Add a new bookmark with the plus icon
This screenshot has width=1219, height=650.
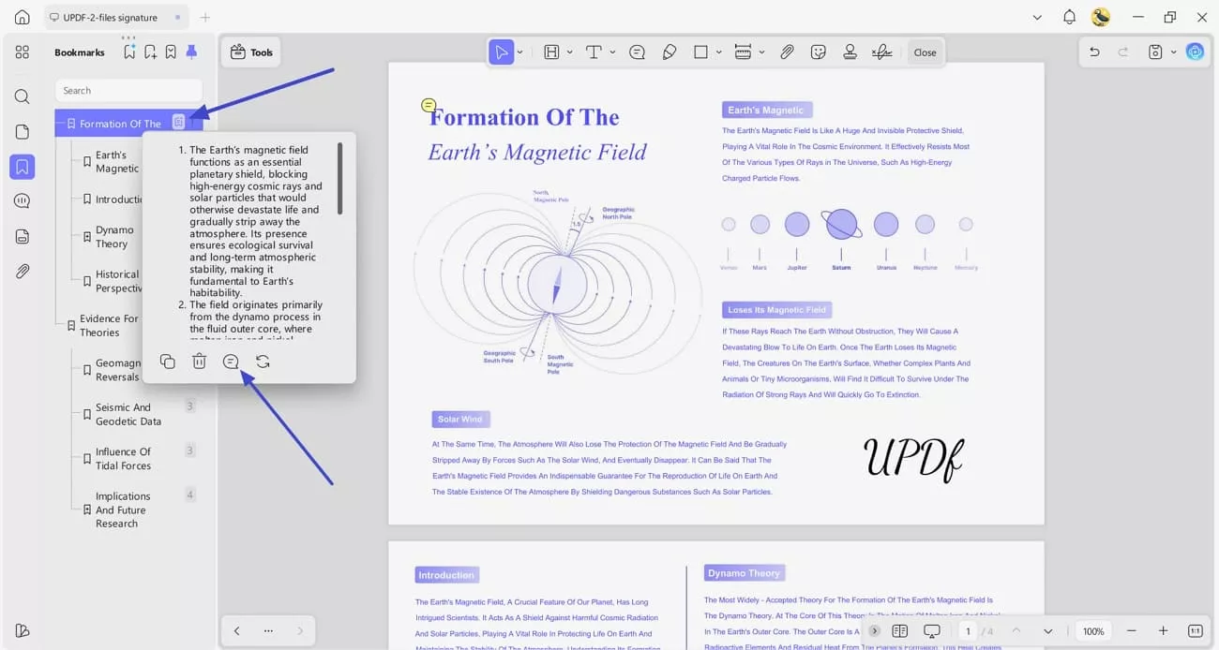[150, 52]
